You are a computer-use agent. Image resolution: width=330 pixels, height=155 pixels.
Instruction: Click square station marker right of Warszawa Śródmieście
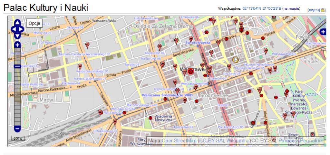pos(209,84)
